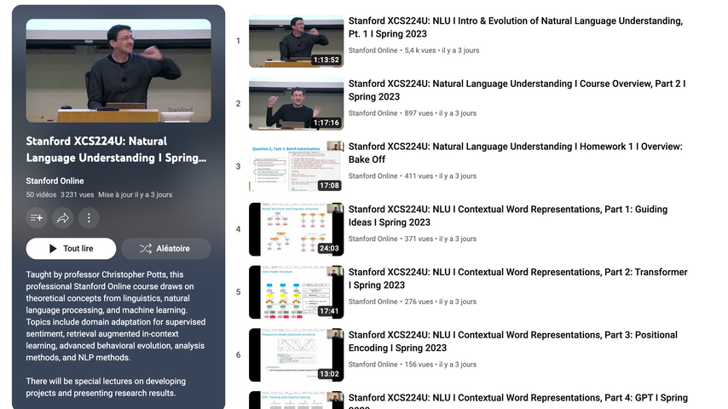Screen dimensions: 728x409
Task: Click the 17:08 duration badge
Action: pyautogui.click(x=329, y=185)
